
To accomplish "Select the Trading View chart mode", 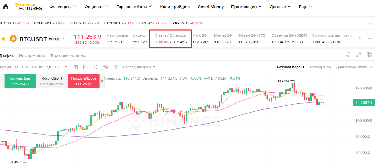I will point(320,67).
